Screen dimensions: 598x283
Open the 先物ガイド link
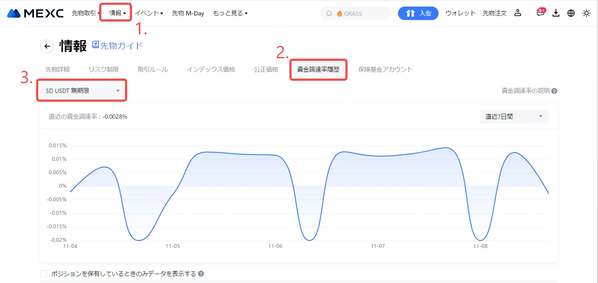click(x=117, y=45)
